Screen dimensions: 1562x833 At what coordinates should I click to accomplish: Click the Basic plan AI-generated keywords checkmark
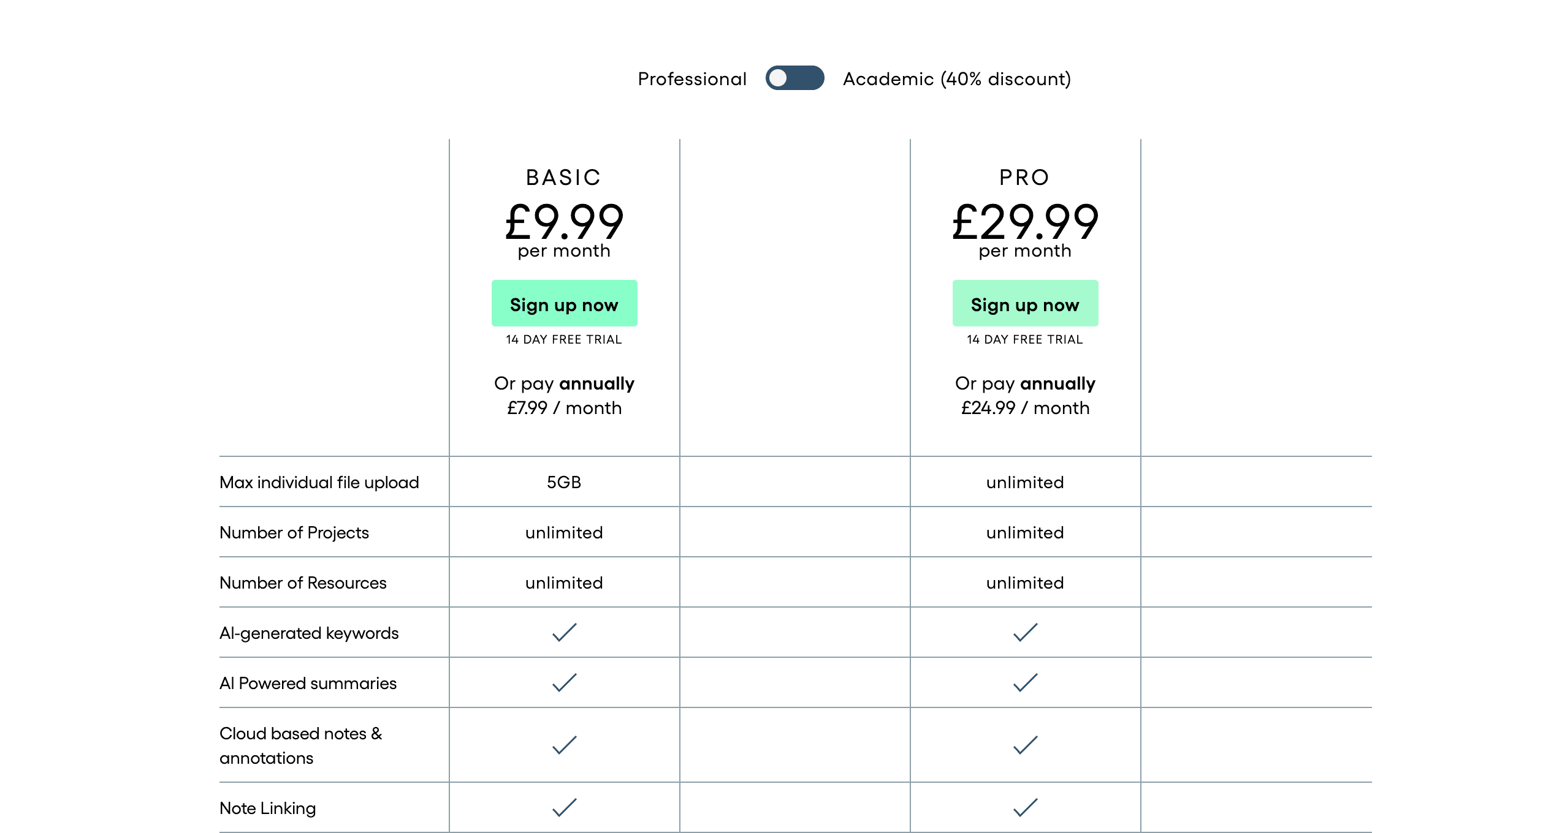pyautogui.click(x=564, y=633)
